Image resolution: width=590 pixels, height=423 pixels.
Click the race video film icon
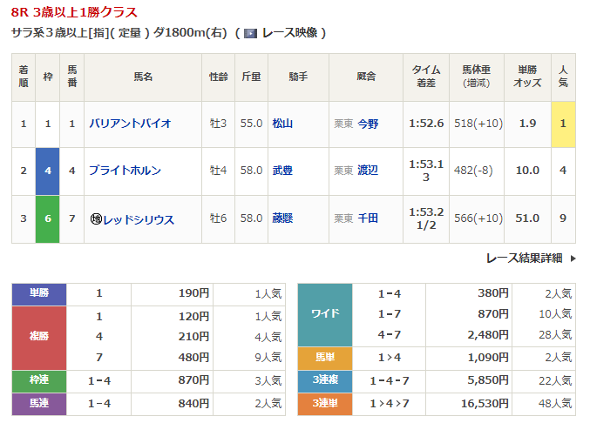(250, 33)
